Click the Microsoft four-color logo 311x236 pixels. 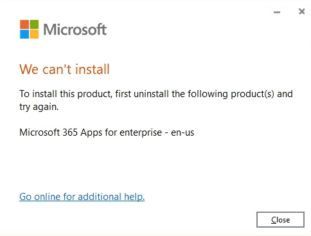coord(30,30)
